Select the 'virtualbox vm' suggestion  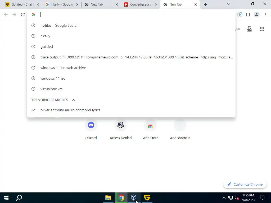pyautogui.click(x=131, y=89)
